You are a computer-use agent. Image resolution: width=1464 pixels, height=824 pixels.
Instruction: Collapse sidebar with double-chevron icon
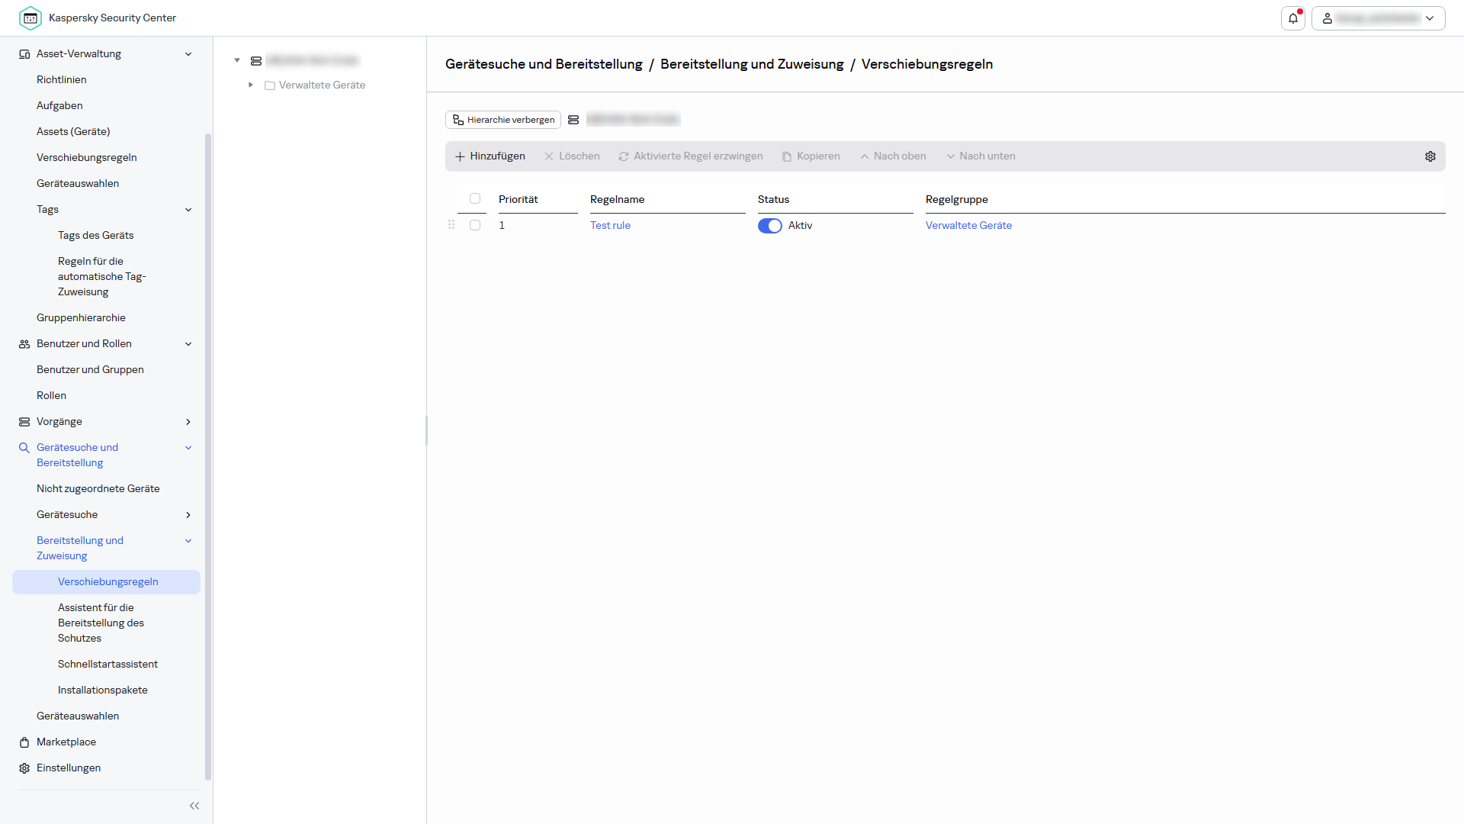pyautogui.click(x=194, y=806)
